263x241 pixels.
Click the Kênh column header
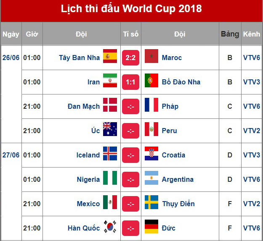252,34
